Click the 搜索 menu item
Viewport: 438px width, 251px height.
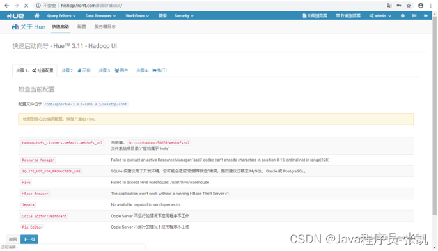pos(162,16)
